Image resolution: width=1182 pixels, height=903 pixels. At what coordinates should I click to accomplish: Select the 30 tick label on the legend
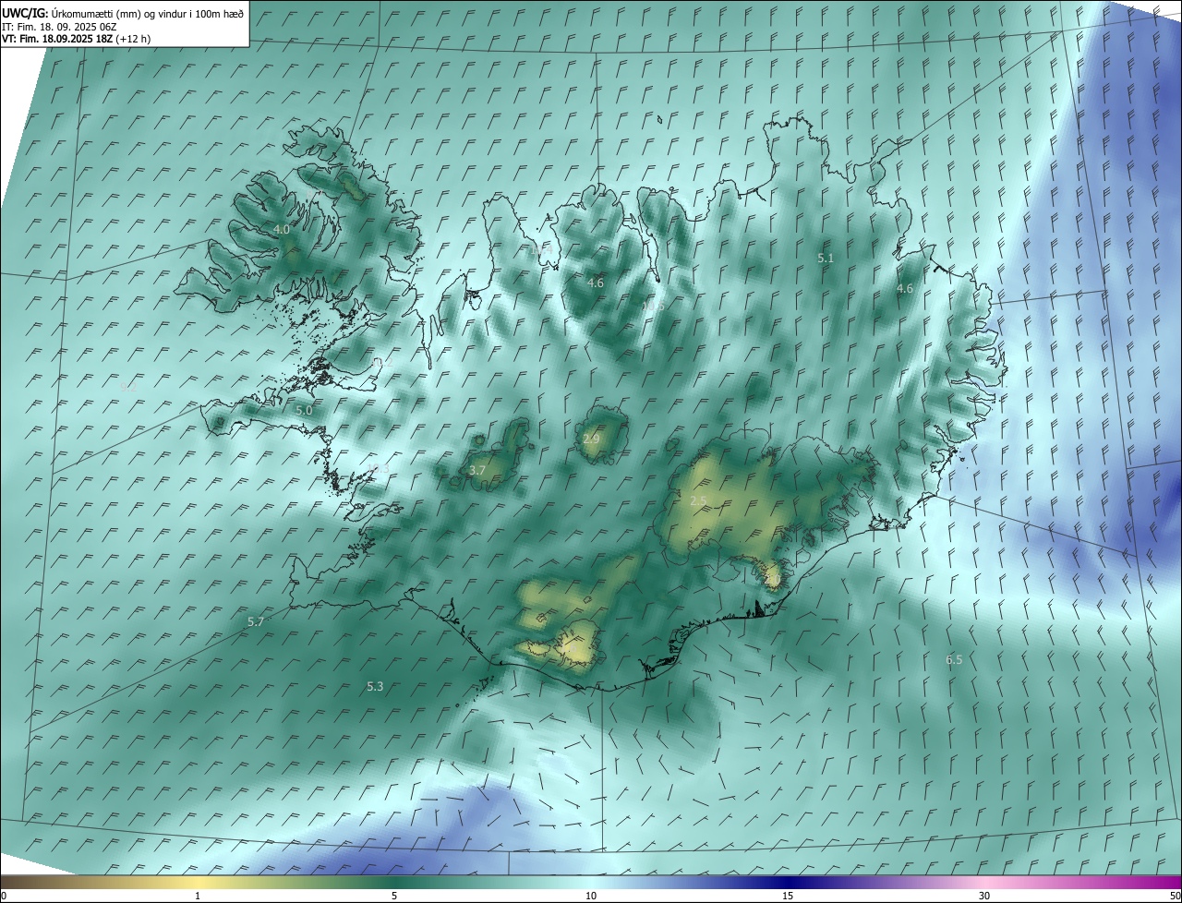point(984,897)
